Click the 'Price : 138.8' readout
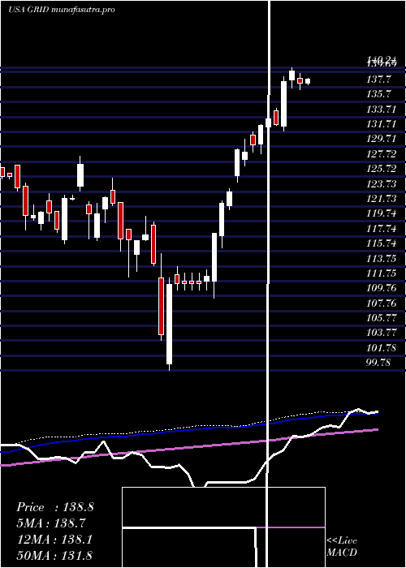Screen dimensions: 406x568 55,507
